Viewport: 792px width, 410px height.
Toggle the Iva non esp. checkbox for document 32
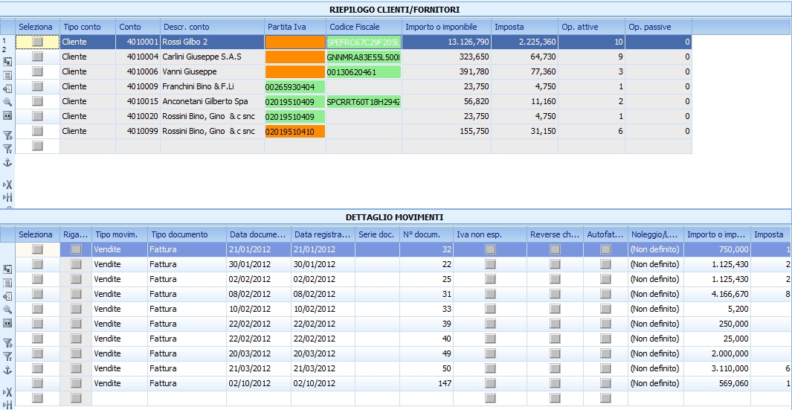tap(490, 250)
